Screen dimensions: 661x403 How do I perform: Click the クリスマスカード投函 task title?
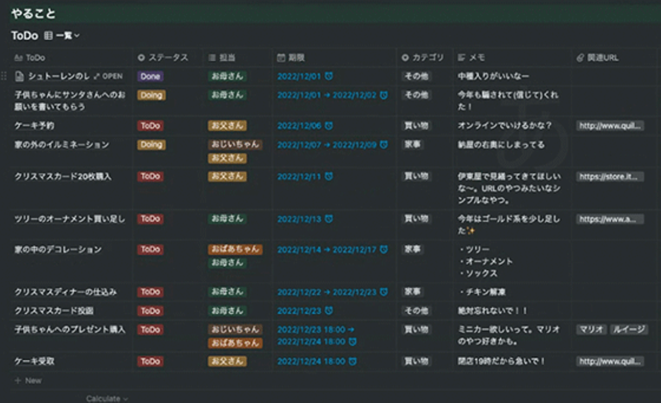point(54,311)
